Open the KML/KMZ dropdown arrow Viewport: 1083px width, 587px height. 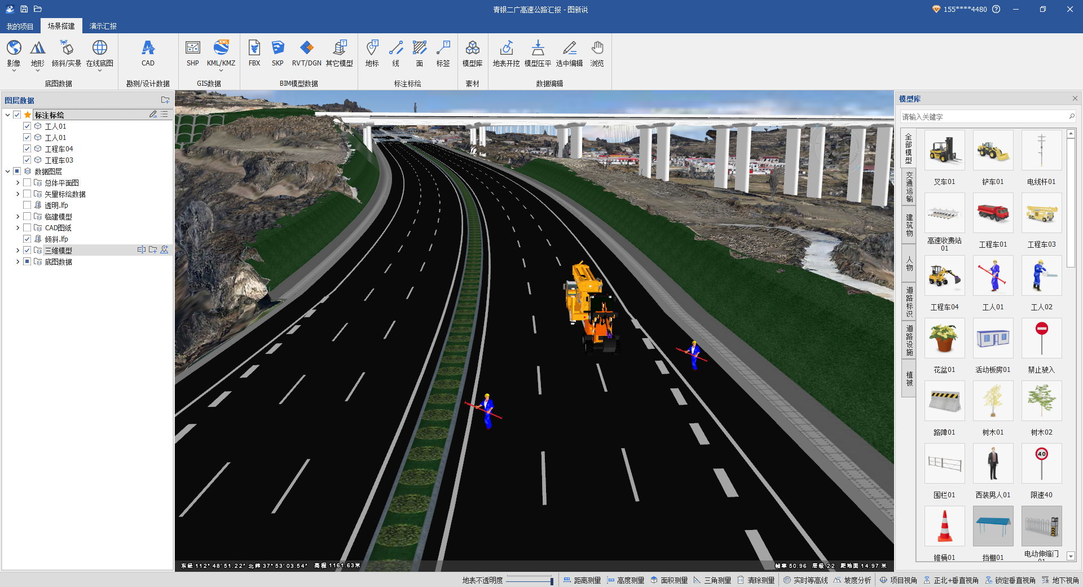tap(221, 71)
